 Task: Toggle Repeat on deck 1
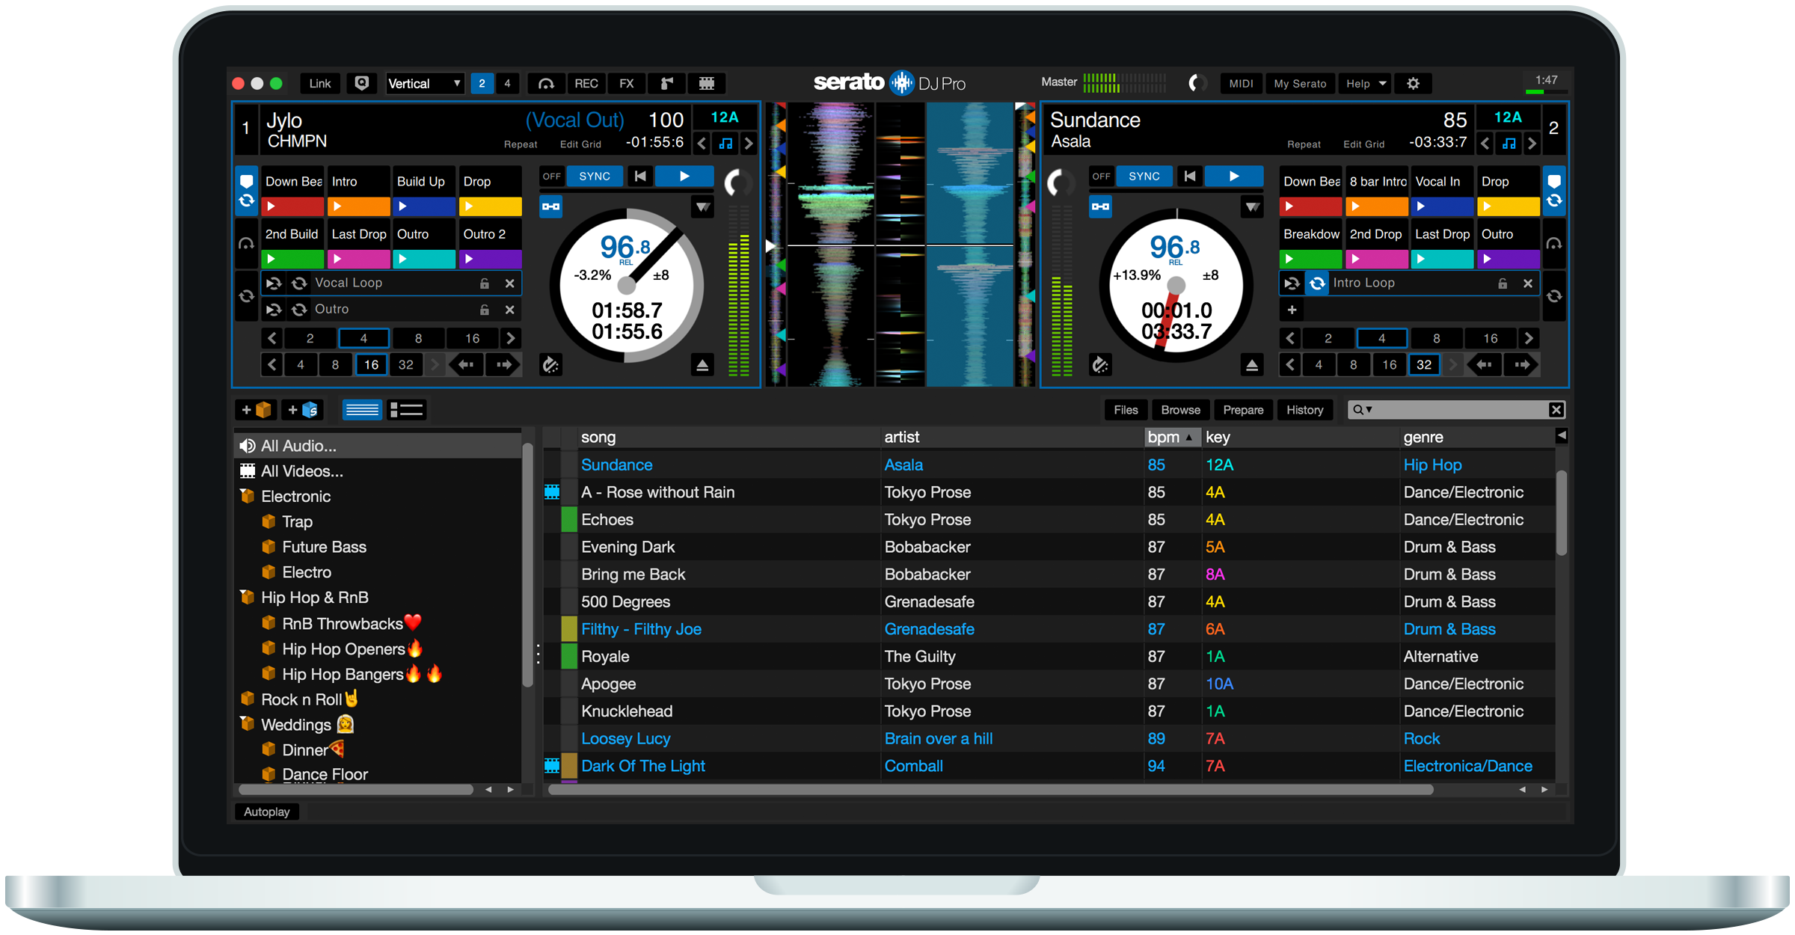click(521, 144)
